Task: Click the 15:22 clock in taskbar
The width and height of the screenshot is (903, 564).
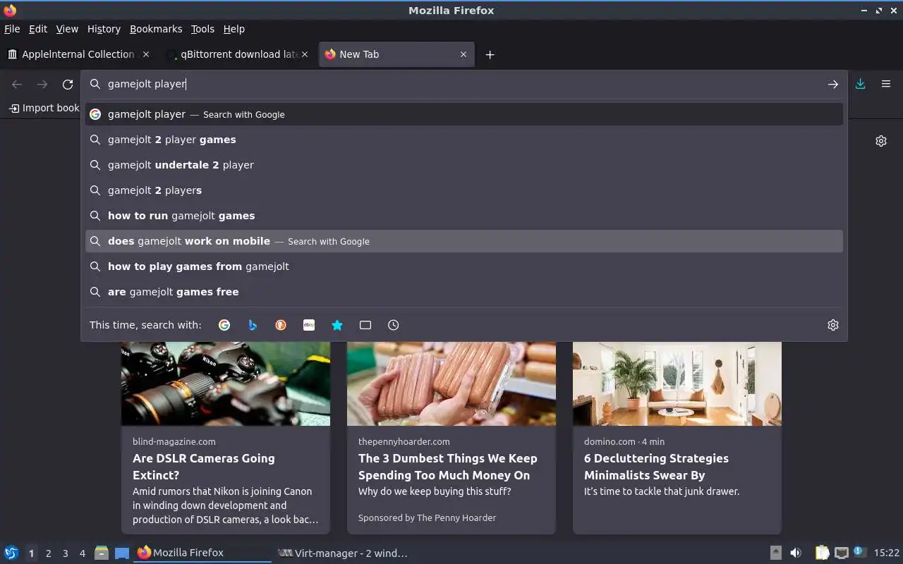Action: pos(886,553)
